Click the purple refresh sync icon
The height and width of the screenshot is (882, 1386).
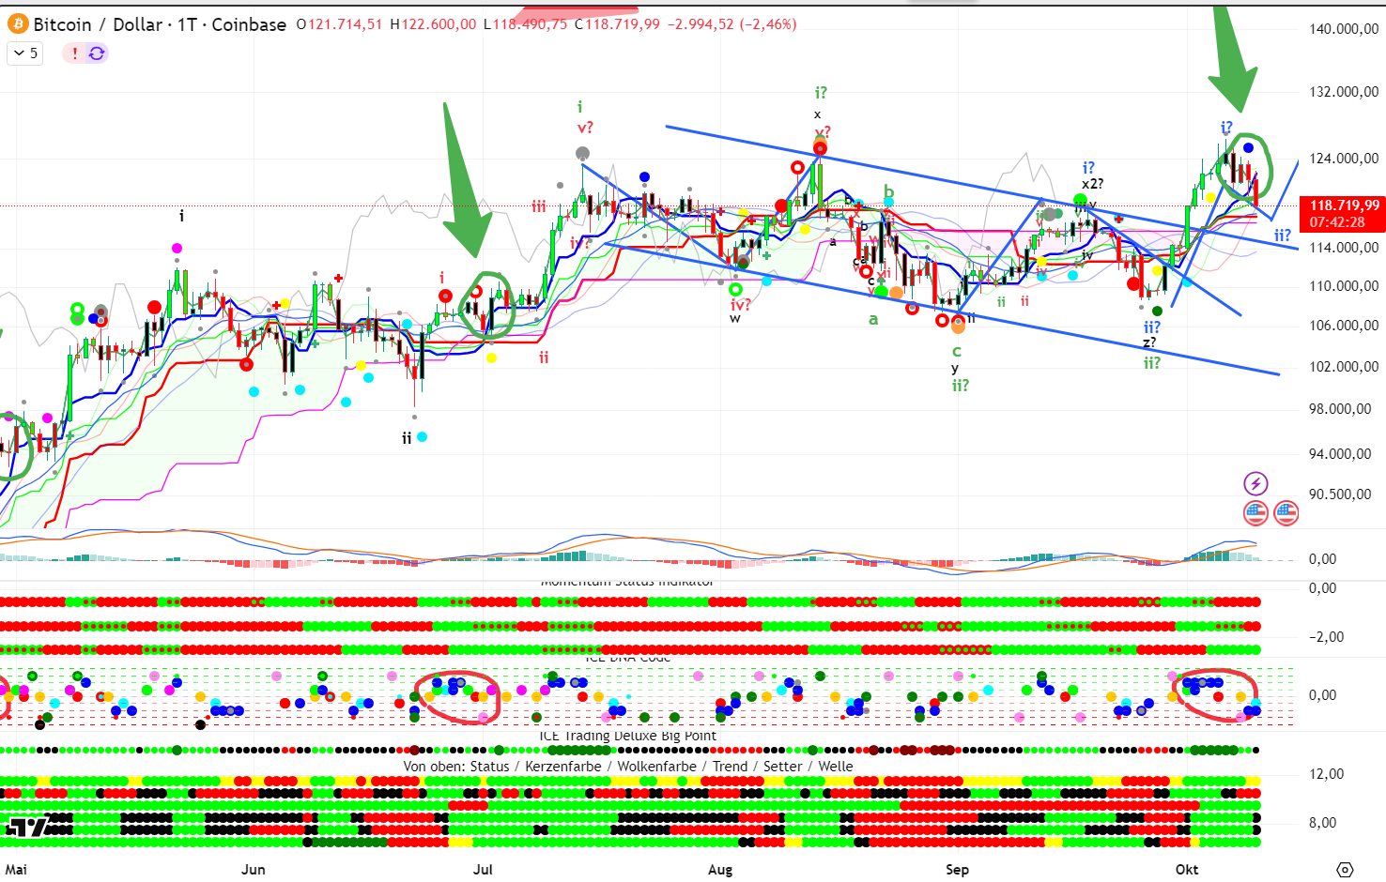pos(97,53)
